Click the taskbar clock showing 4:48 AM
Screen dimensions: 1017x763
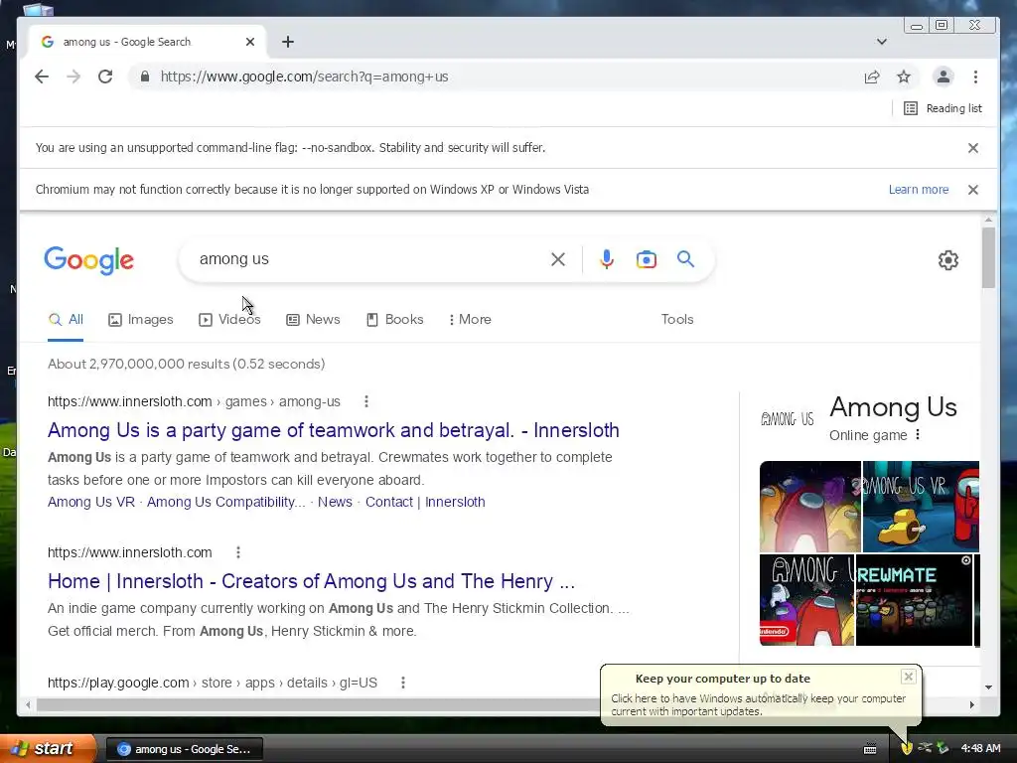(980, 748)
